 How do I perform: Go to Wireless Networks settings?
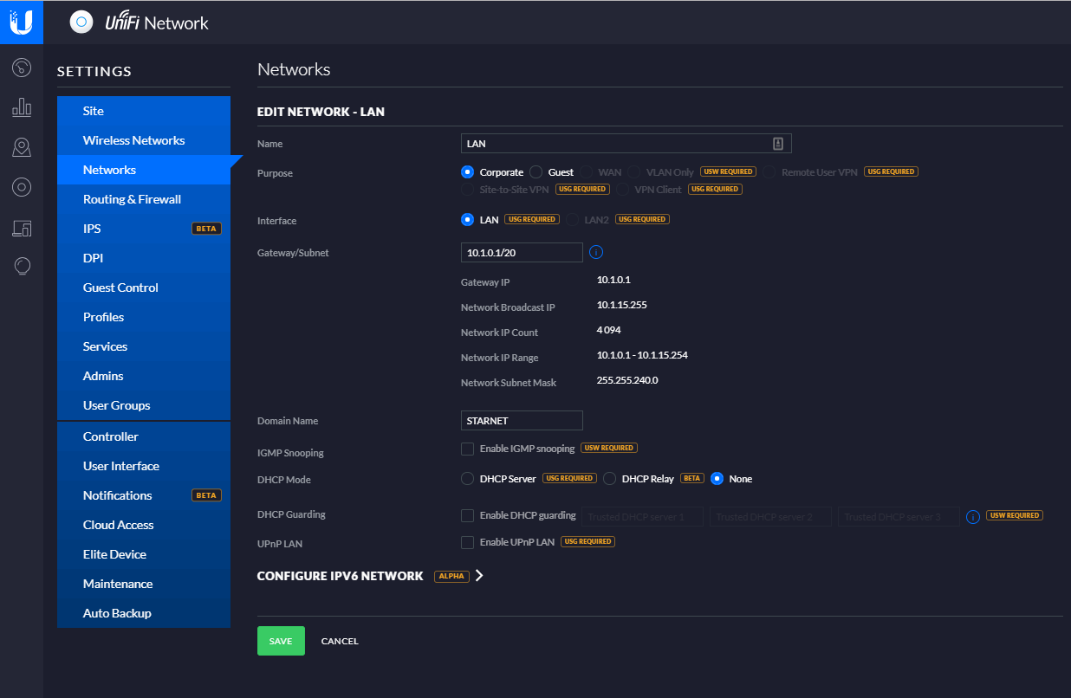(x=133, y=140)
